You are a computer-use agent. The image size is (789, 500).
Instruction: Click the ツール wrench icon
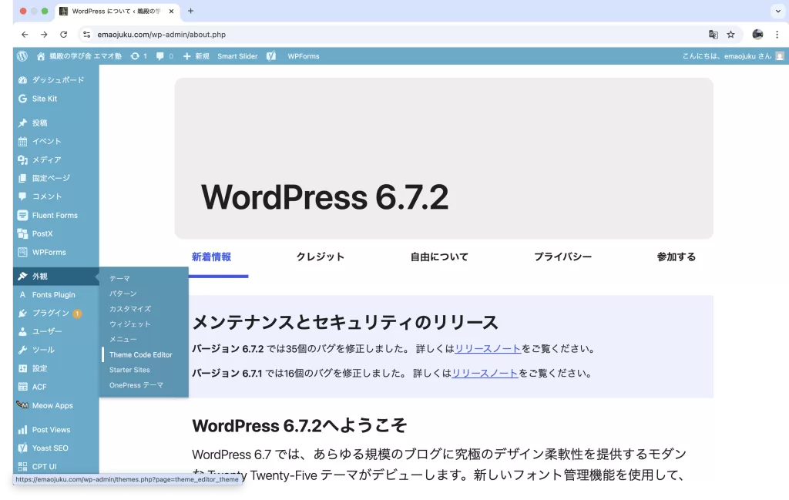tap(22, 350)
